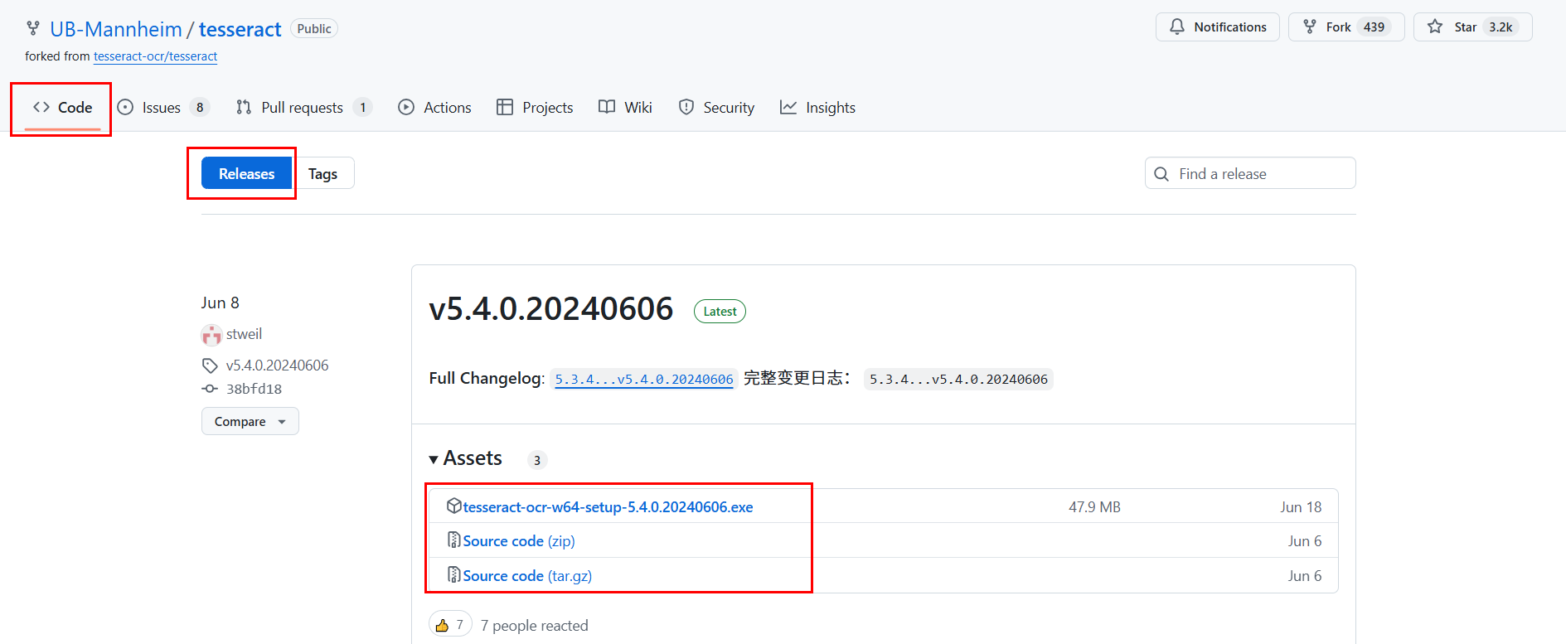Click the repository fork icon beside UB-Mannheim
The width and height of the screenshot is (1566, 644).
[x=33, y=28]
